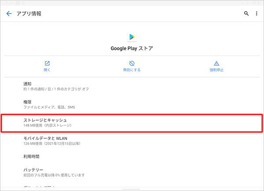Tap the Google Play Store app icon
This screenshot has width=264, height=191.
(x=132, y=36)
